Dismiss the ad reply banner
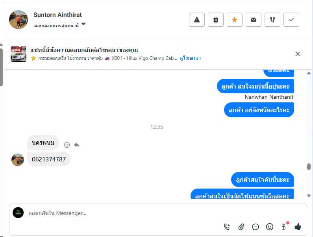 tap(298, 54)
